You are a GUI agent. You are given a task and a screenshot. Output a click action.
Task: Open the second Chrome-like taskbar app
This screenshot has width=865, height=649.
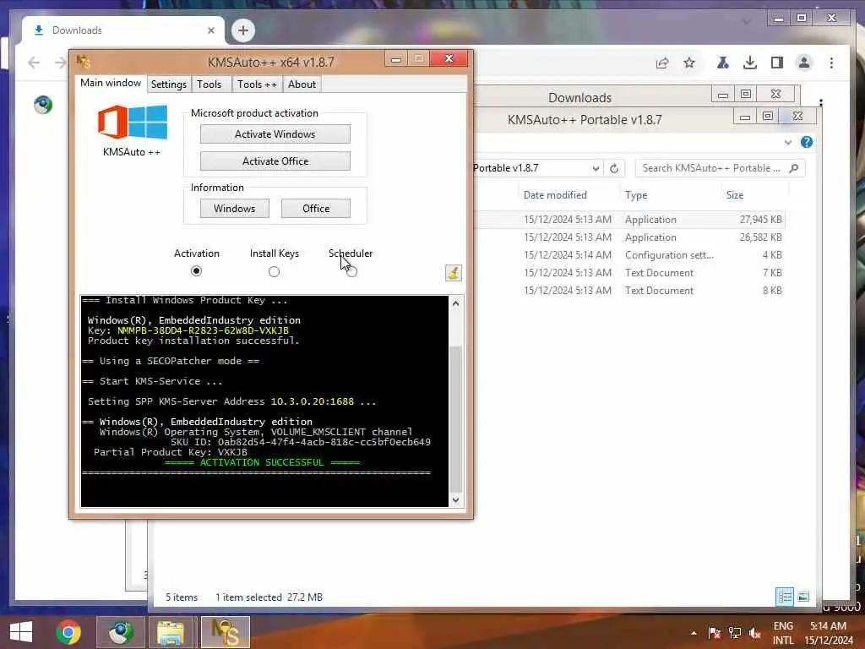pos(120,632)
